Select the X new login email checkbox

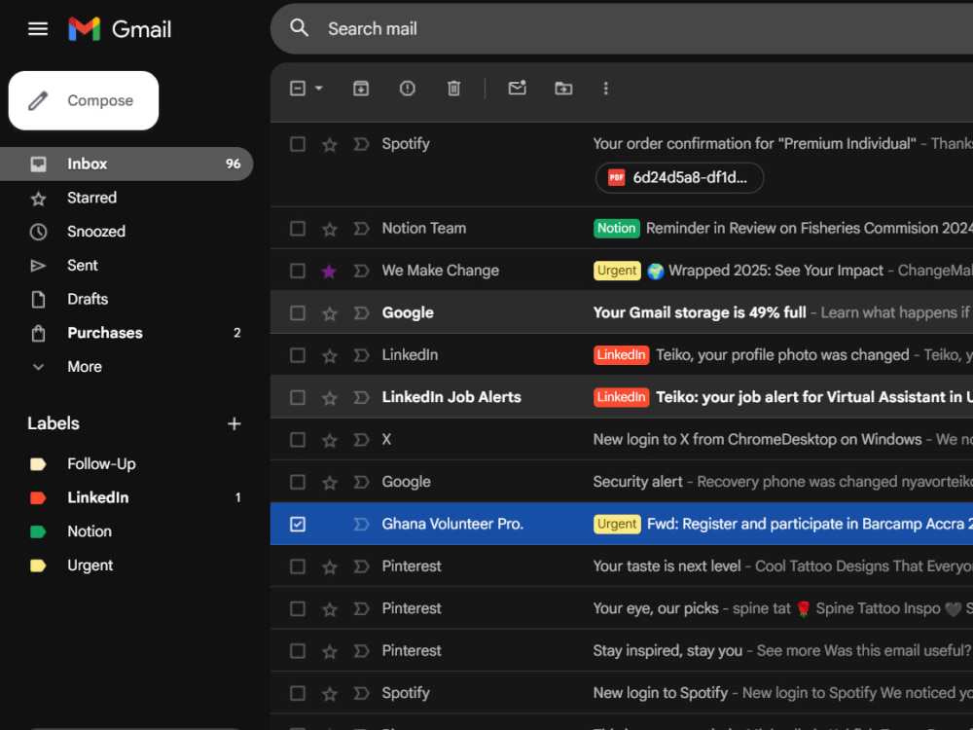tap(298, 440)
